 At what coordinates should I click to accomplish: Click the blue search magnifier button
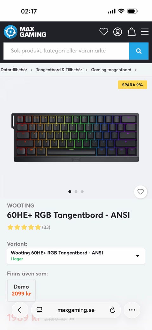[x=139, y=51]
